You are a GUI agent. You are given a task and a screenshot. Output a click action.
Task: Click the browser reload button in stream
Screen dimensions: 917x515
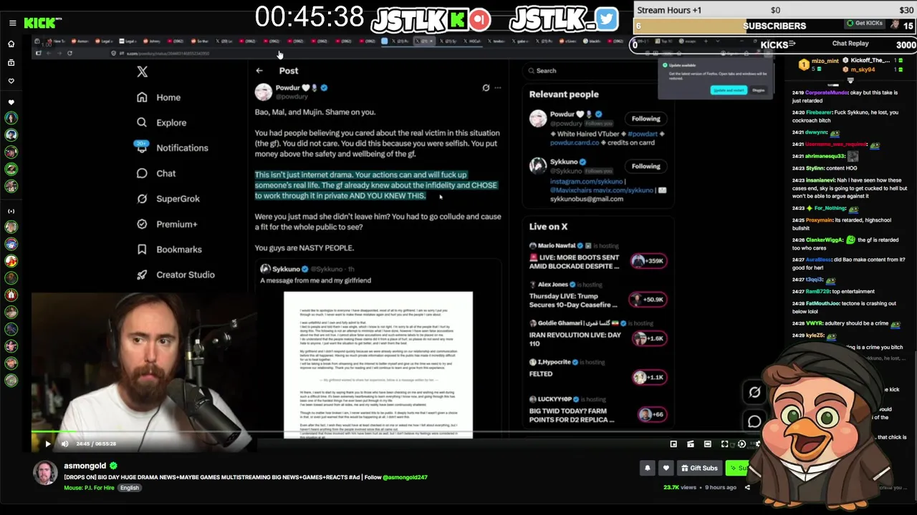coord(69,53)
